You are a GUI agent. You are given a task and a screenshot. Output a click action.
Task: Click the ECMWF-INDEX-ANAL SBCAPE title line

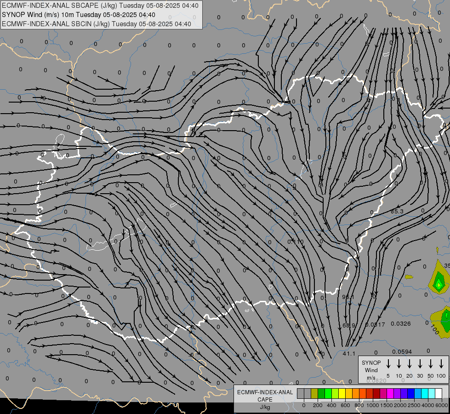pos(100,6)
